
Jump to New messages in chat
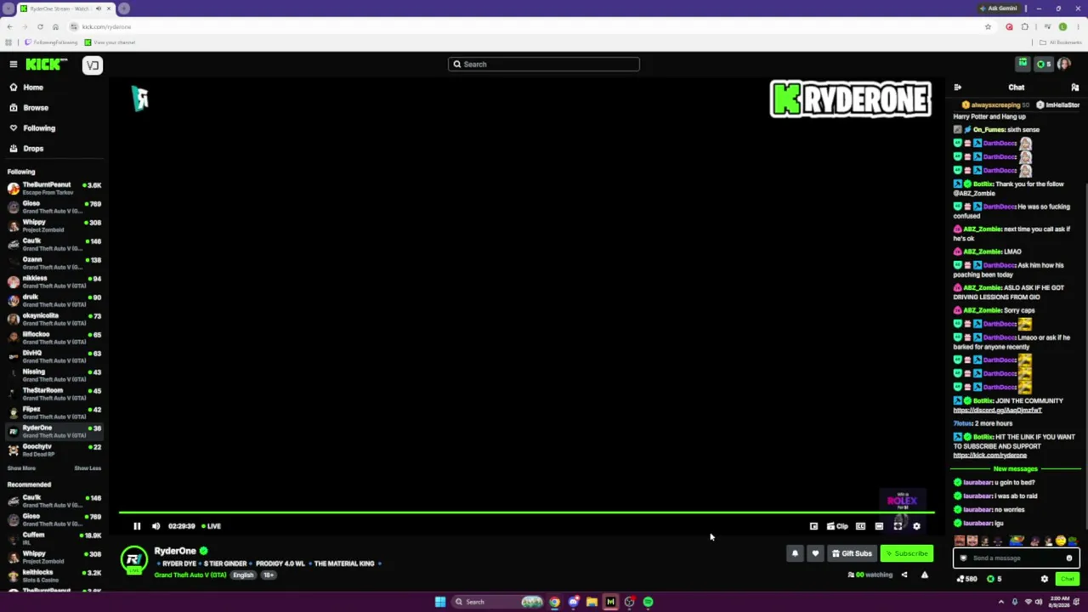pos(1015,469)
